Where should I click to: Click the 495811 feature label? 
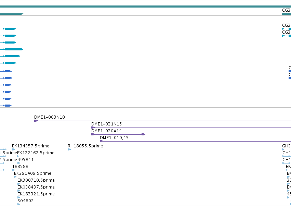[x=26, y=160]
